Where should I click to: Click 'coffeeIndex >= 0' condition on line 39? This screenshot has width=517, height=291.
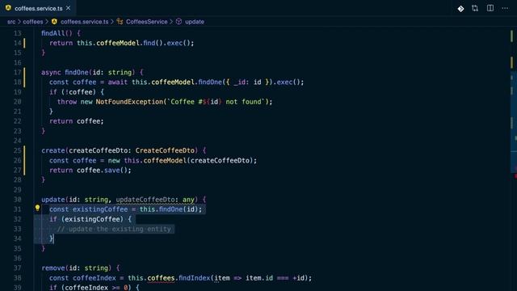point(96,288)
